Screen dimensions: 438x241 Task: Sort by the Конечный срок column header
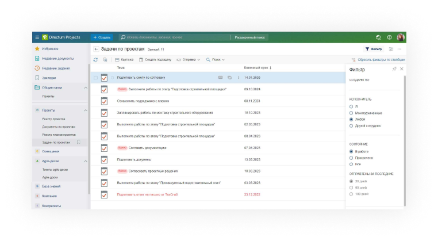257,67
